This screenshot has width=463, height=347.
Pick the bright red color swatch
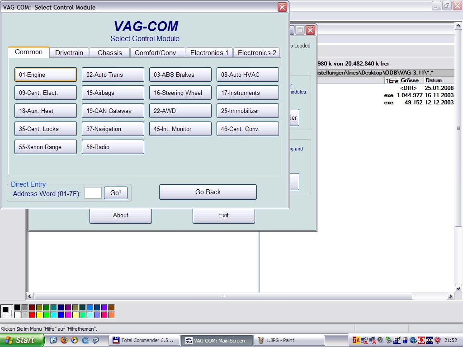[32, 314]
